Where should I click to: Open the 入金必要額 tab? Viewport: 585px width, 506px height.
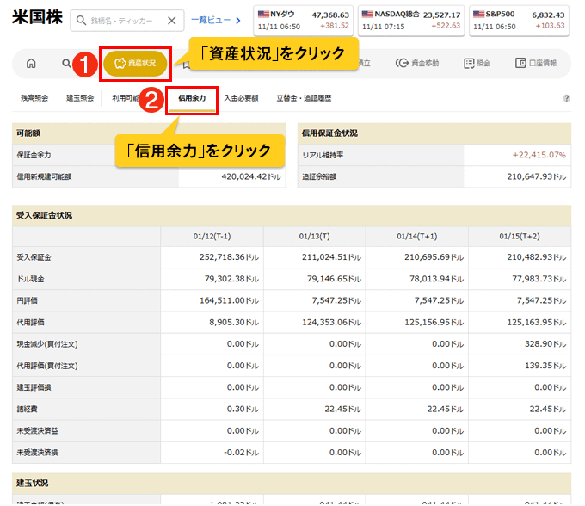(241, 98)
